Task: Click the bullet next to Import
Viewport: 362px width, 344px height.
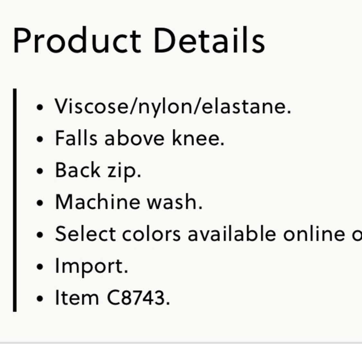Action: 40,267
